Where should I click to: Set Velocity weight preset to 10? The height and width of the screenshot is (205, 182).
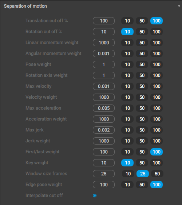(x=127, y=97)
